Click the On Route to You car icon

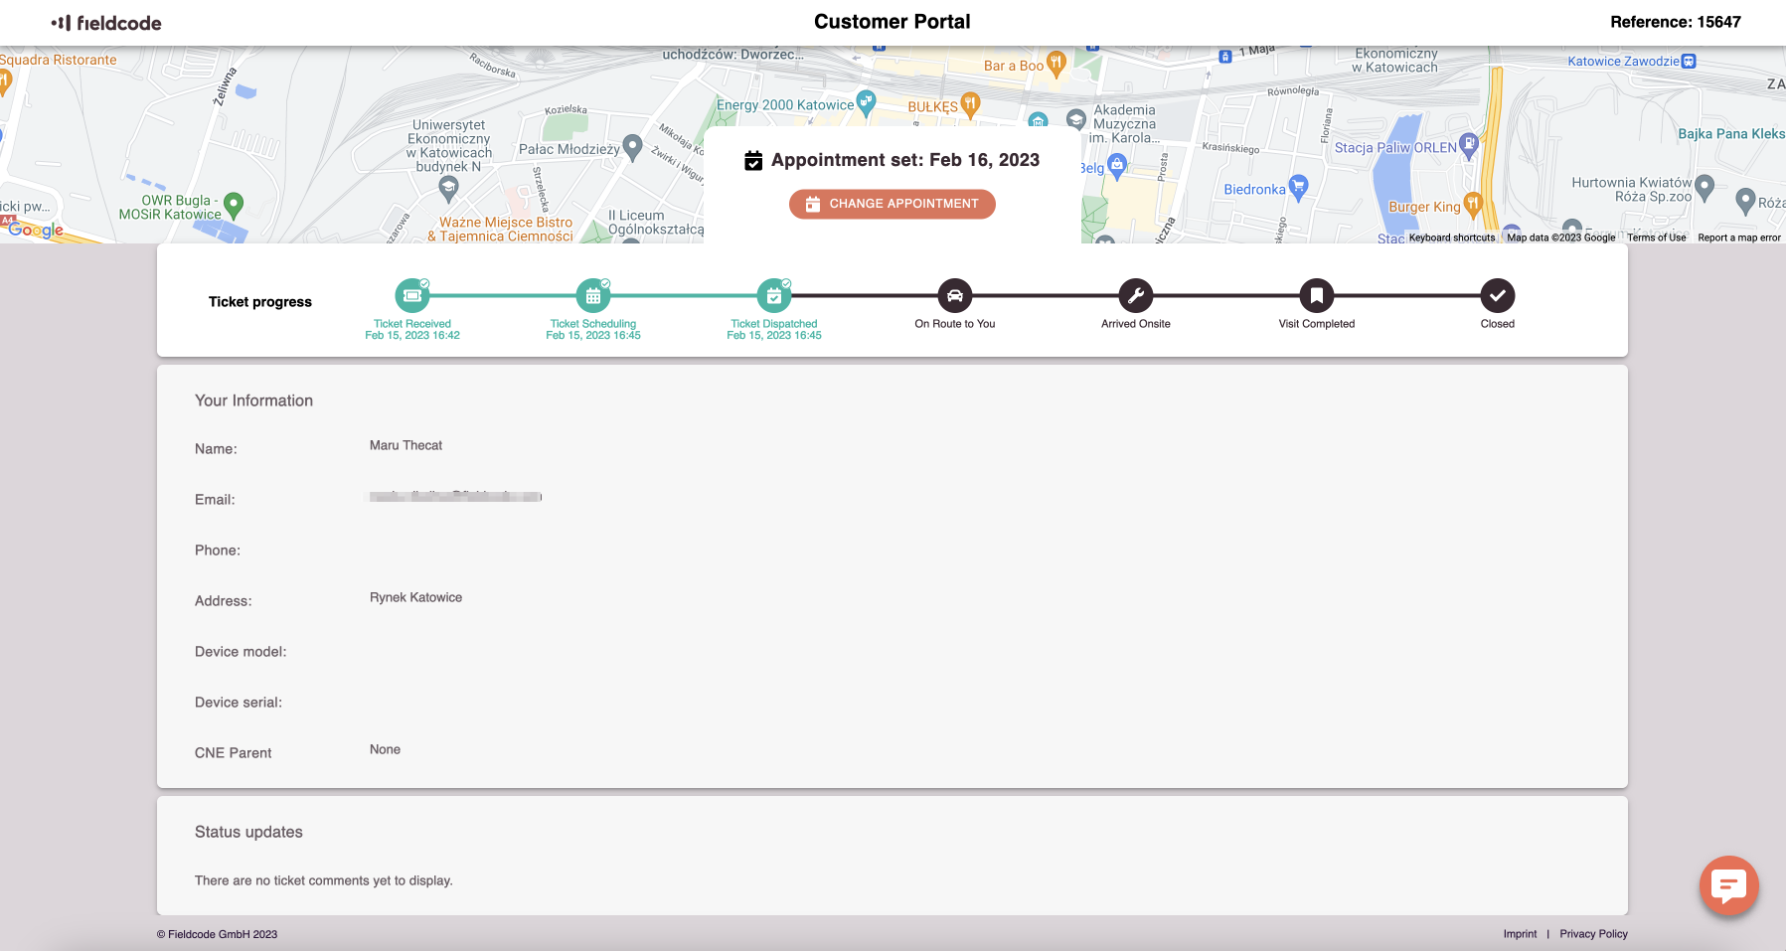(x=955, y=296)
